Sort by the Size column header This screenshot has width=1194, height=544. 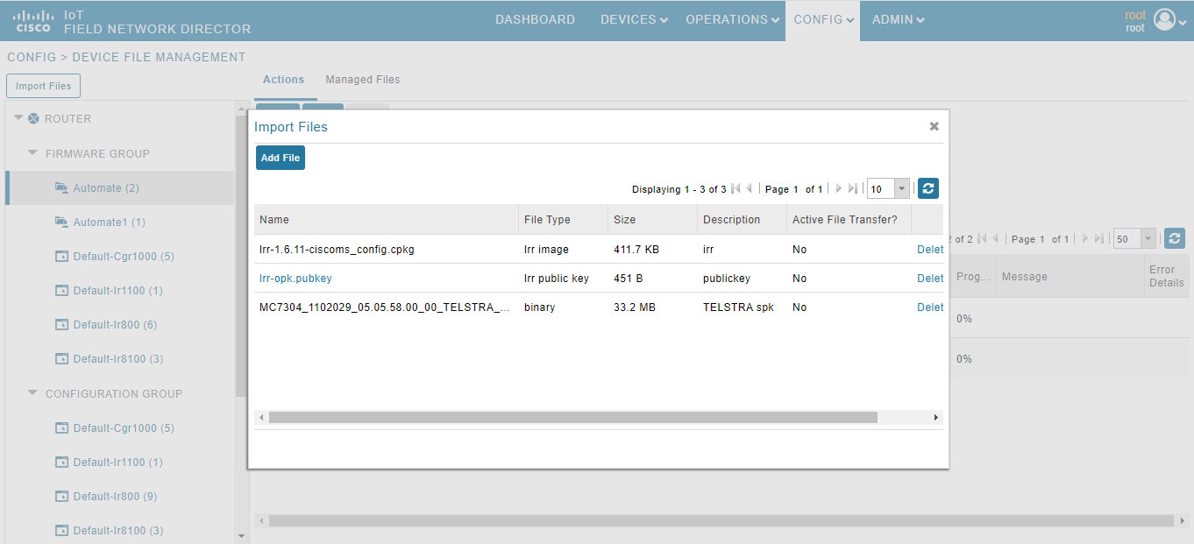click(x=653, y=220)
